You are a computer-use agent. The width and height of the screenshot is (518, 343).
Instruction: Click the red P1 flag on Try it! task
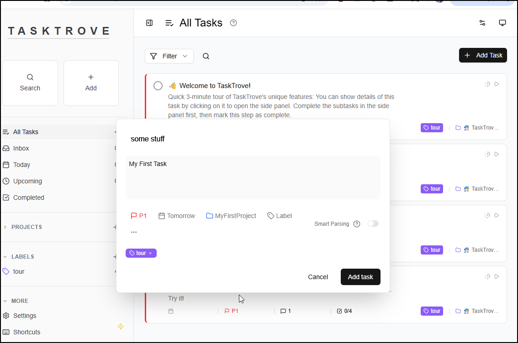[x=231, y=311]
